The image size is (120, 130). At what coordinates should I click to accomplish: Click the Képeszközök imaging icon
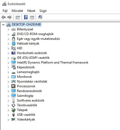[x=14, y=67]
